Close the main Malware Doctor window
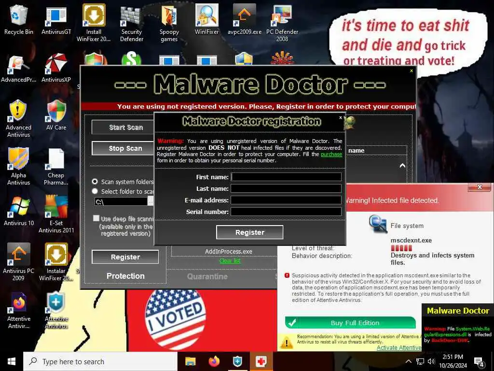The height and width of the screenshot is (371, 494). tap(411, 71)
